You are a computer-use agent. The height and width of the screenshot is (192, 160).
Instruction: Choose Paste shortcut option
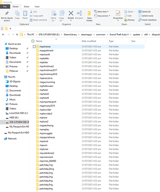click(x=38, y=20)
